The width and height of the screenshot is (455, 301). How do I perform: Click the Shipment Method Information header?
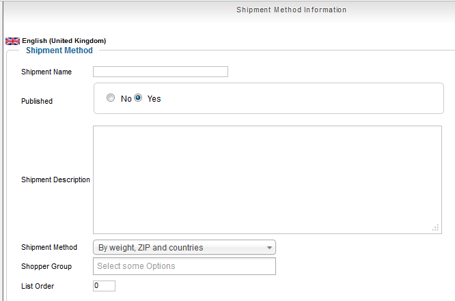tap(291, 10)
